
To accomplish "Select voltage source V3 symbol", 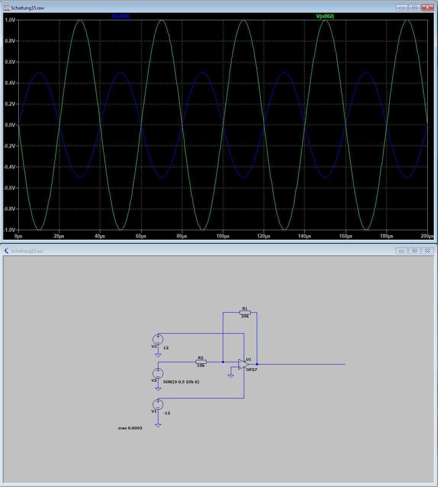I will pos(158,339).
